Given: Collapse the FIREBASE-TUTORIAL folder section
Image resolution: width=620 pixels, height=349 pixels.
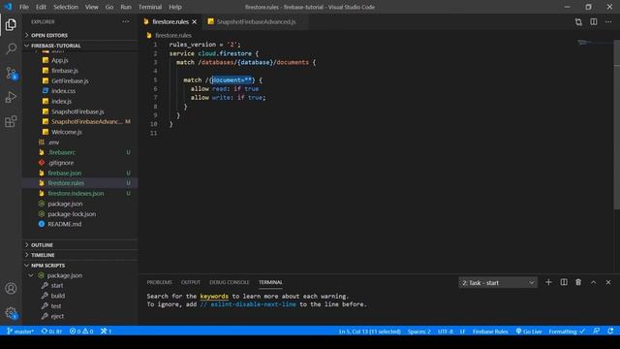Looking at the screenshot, I should [x=79, y=46].
